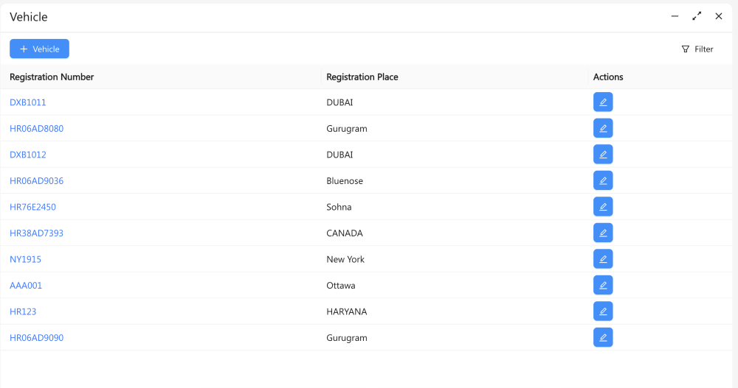The height and width of the screenshot is (388, 738).
Task: Edit the HR123 vehicle record
Action: point(603,311)
